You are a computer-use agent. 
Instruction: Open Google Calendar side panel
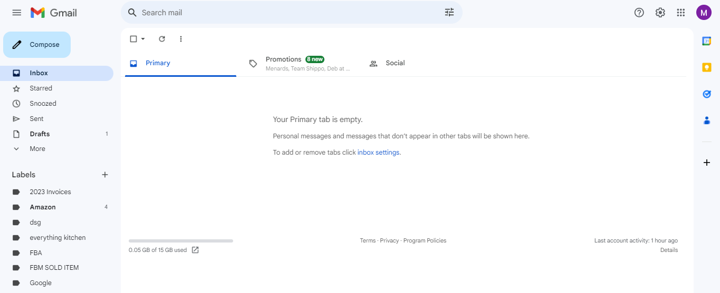pyautogui.click(x=707, y=41)
